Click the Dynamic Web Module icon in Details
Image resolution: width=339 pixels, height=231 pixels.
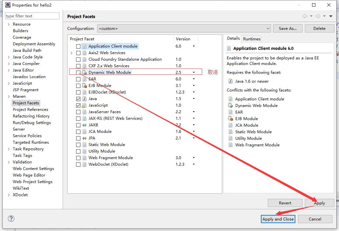click(x=230, y=105)
